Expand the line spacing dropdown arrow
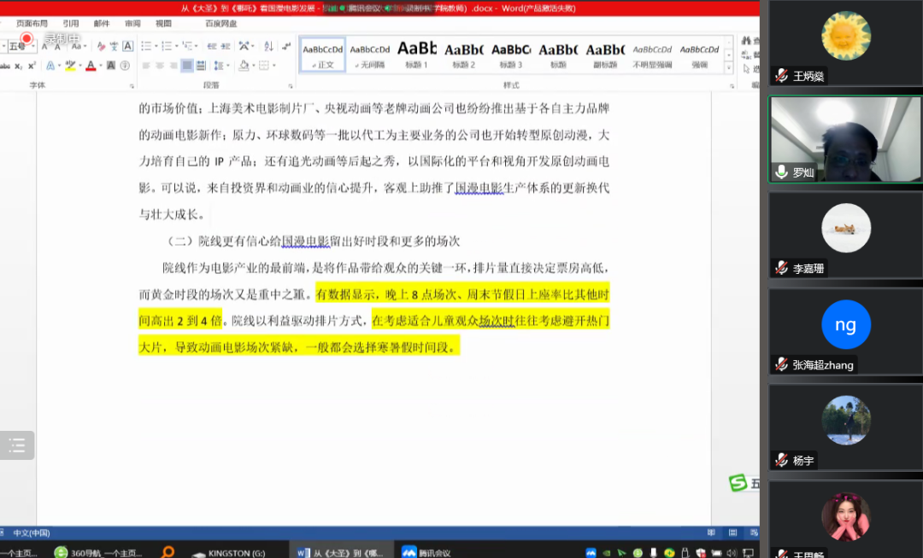Viewport: 923px width, 558px height. [228, 66]
